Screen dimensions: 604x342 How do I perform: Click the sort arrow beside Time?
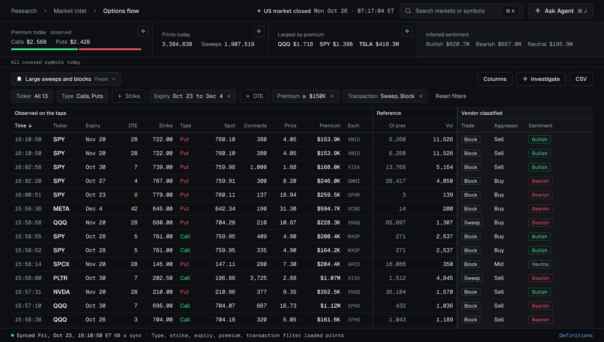click(30, 125)
